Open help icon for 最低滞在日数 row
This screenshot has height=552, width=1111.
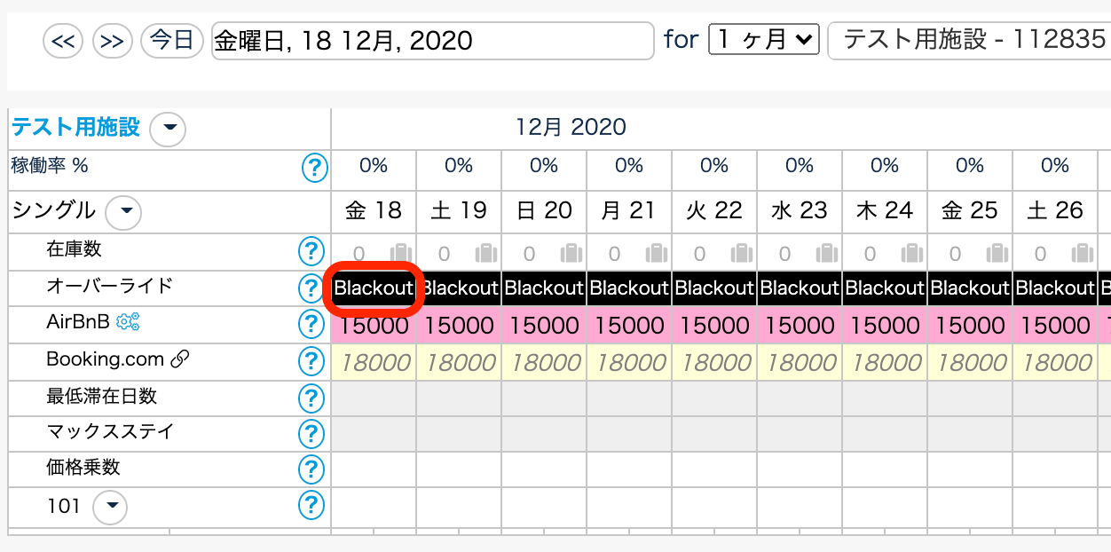pyautogui.click(x=311, y=398)
